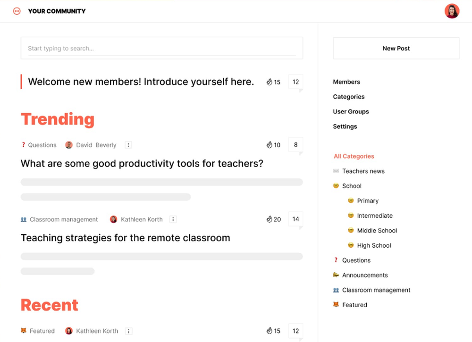
Task: Open the Members page
Action: 346,82
